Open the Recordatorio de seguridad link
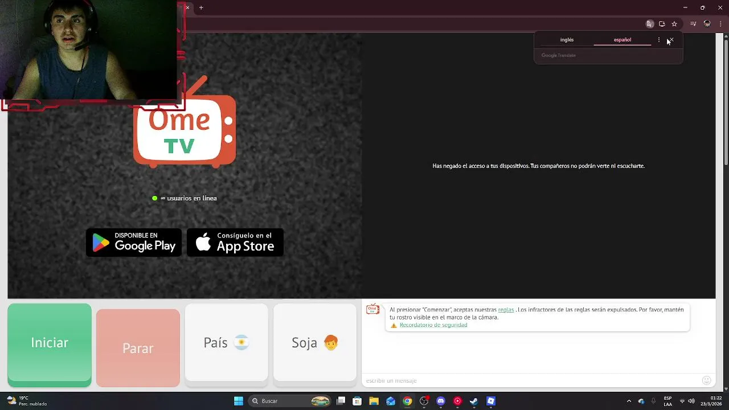The image size is (729, 410). tap(433, 325)
